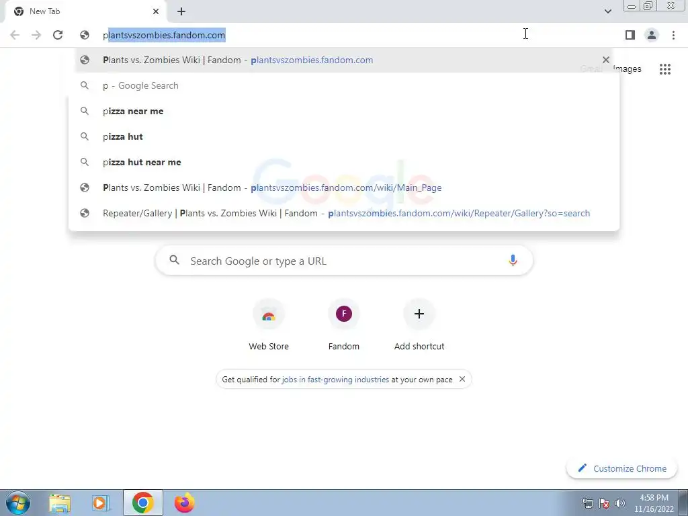688x516 pixels.
Task: Open Chrome's three-dot menu
Action: coord(673,35)
